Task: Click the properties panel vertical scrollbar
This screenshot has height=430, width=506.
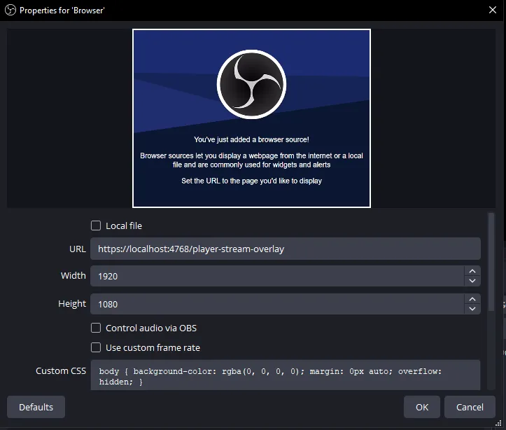Action: tap(491, 262)
